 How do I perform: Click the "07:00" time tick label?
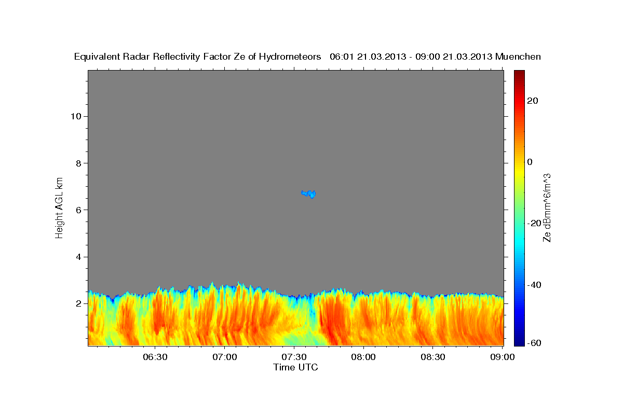[225, 357]
